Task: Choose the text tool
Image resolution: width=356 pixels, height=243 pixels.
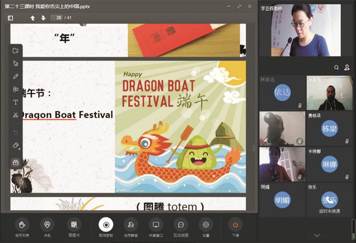Action: click(x=16, y=102)
